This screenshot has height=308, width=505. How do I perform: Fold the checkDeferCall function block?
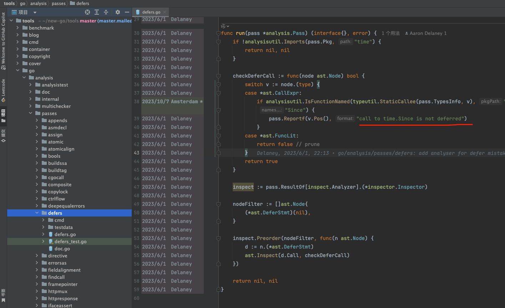218,76
